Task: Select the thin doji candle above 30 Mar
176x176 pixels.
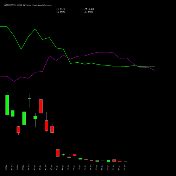Action: pyautogui.click(x=30, y=99)
